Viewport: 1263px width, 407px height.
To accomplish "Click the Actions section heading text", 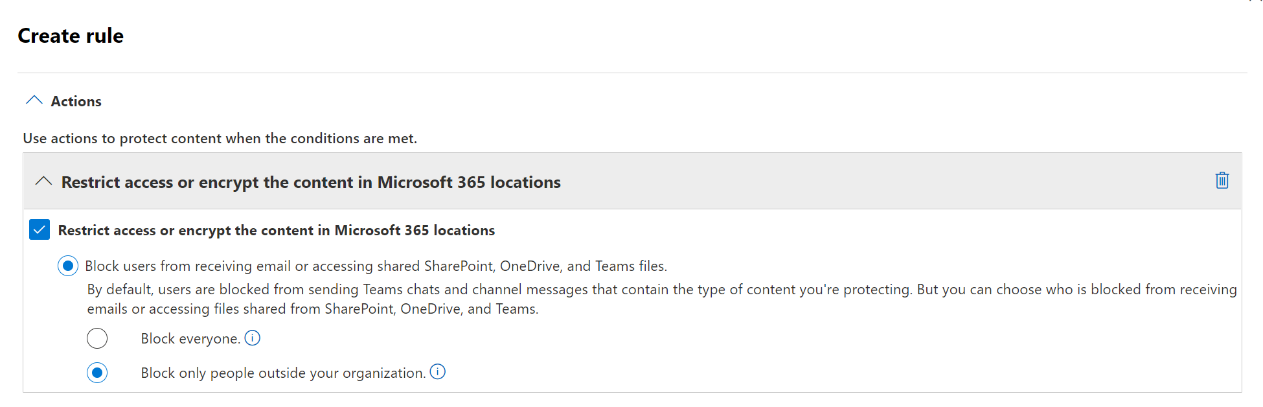I will pyautogui.click(x=76, y=101).
